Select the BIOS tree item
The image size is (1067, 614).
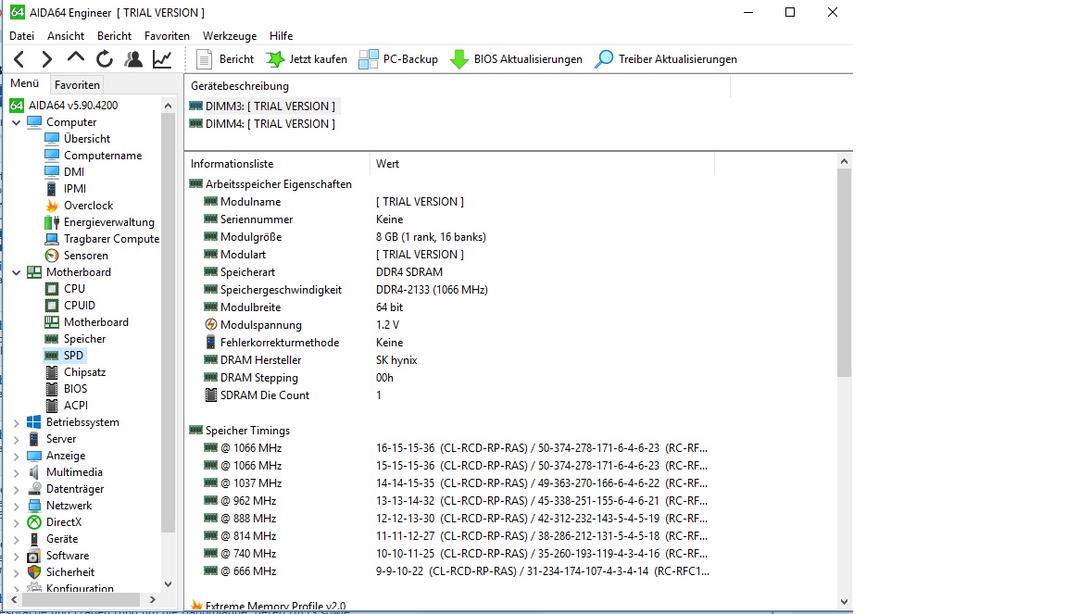pyautogui.click(x=66, y=389)
